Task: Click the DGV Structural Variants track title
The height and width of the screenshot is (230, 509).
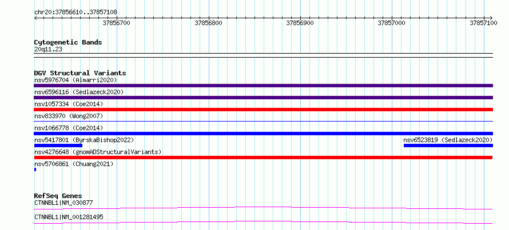Action: [x=80, y=73]
